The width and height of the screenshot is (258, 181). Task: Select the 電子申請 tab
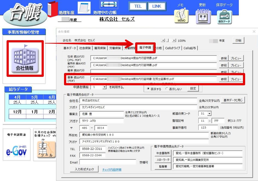click(x=145, y=48)
